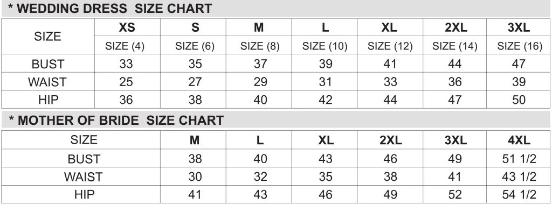Select the bust value 33
The height and width of the screenshot is (205, 552).
point(126,63)
